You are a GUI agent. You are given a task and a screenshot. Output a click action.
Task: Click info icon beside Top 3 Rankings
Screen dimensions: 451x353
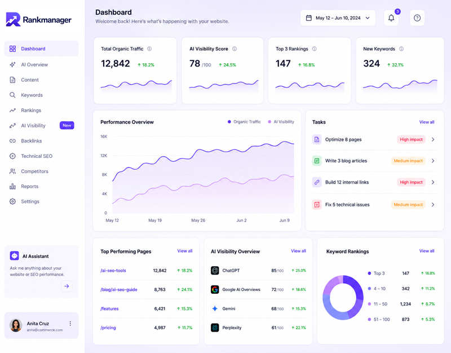[x=315, y=48]
